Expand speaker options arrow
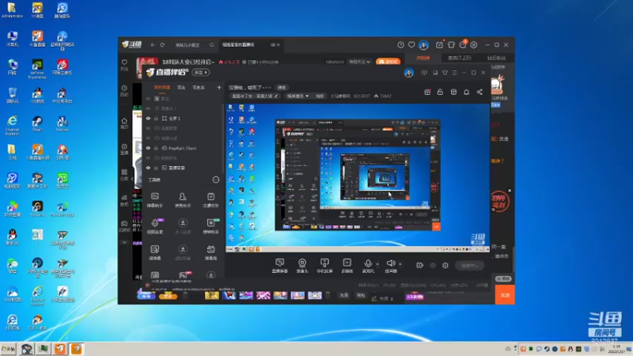The width and height of the screenshot is (633, 356). 400,264
